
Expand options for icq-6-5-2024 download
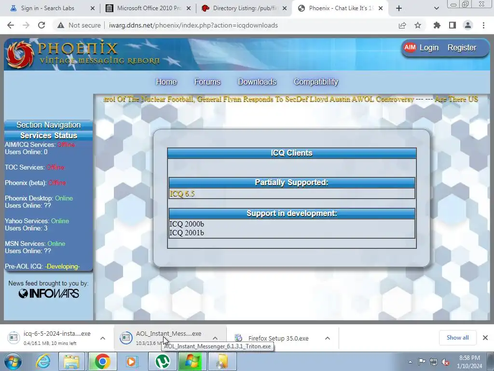(103, 338)
